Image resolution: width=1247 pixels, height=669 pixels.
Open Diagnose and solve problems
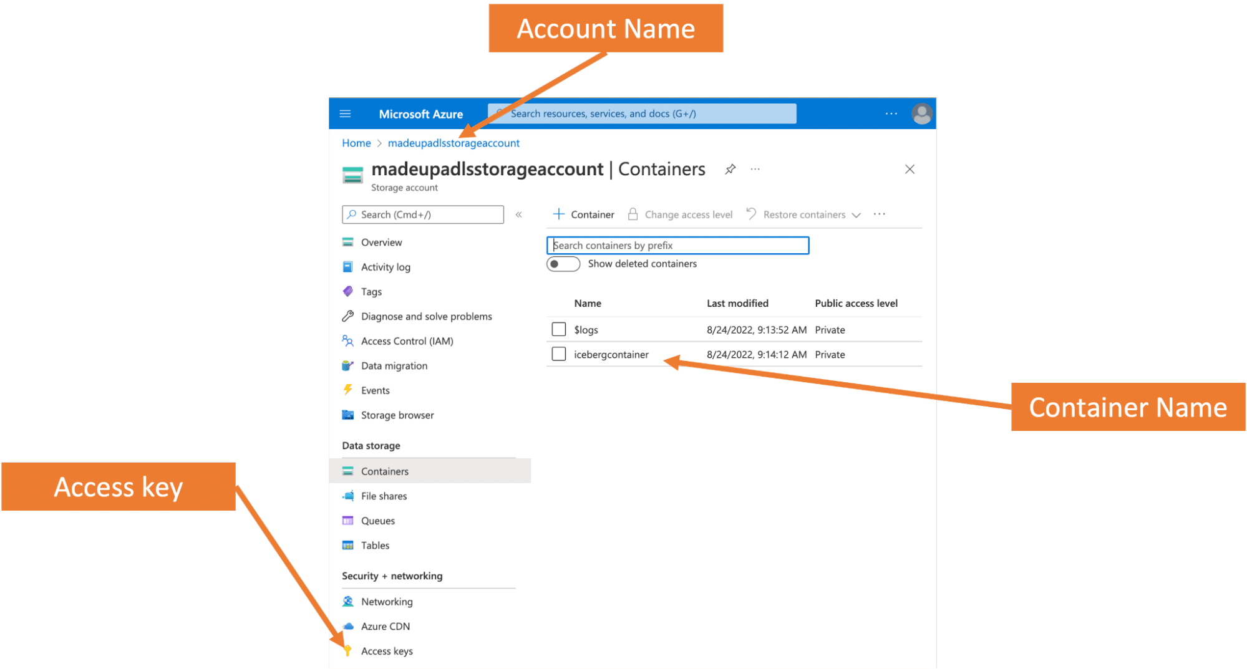(x=426, y=316)
